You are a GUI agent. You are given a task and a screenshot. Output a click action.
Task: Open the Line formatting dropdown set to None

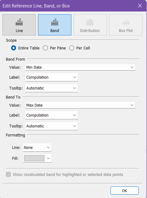click(x=37, y=147)
